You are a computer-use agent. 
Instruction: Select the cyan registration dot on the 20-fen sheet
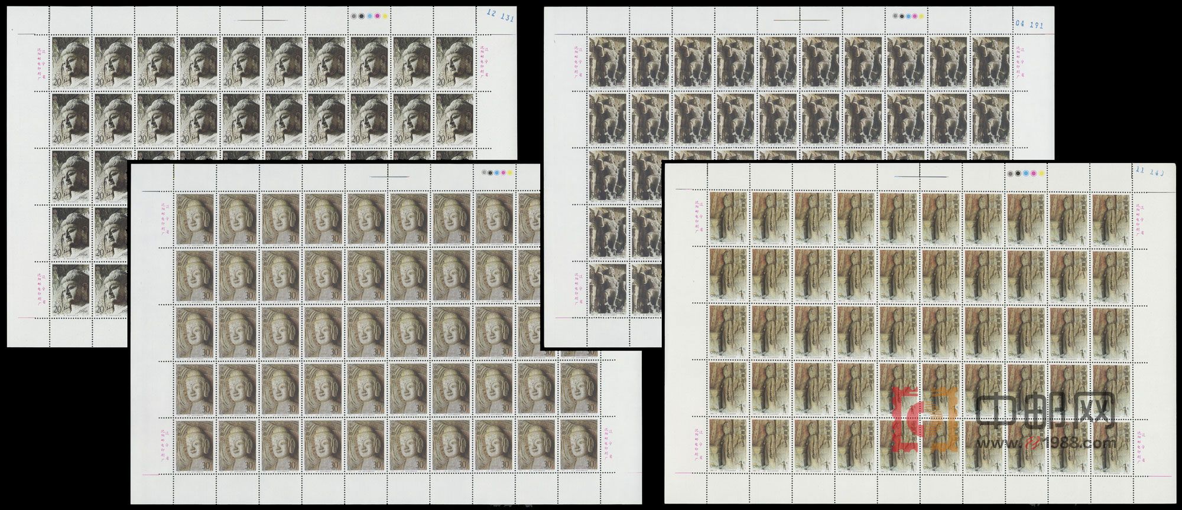pos(370,17)
